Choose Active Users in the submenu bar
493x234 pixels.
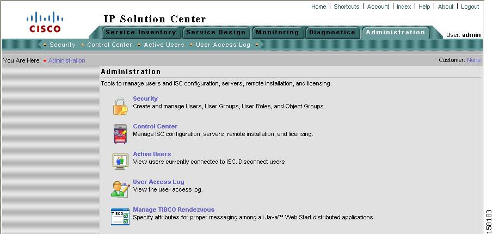point(164,45)
